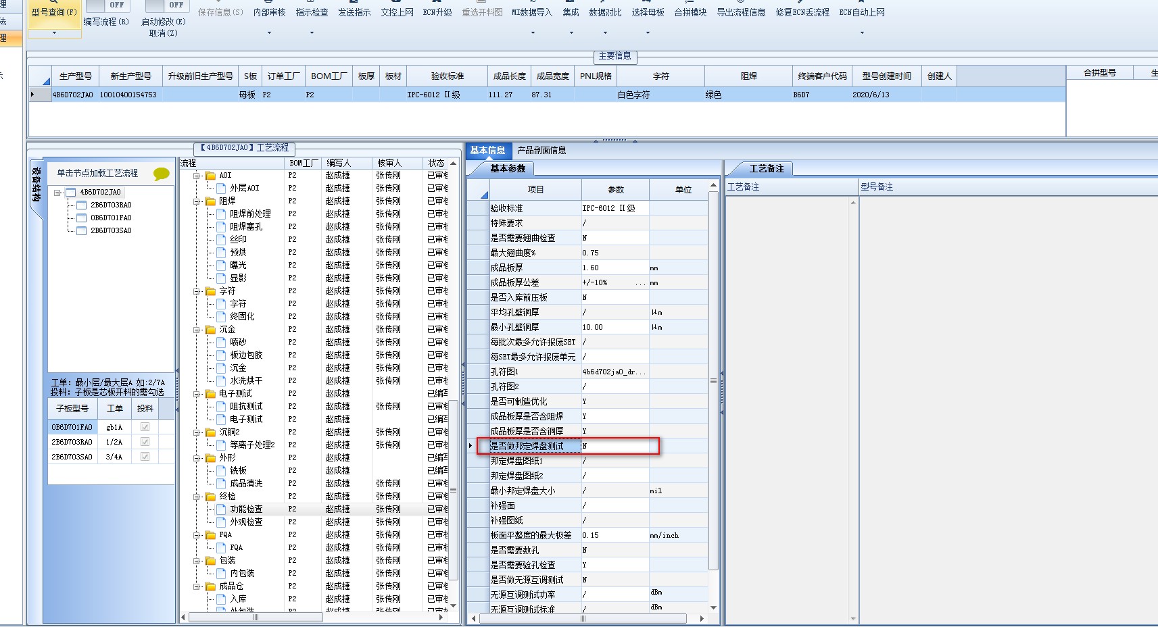Screen dimensions: 1158x627
Task: Switch to the 产品剖面信息 tab
Action: pyautogui.click(x=541, y=150)
